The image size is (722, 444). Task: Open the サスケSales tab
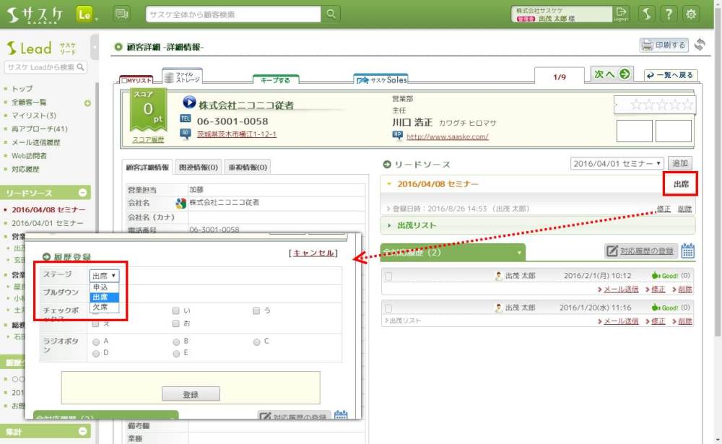coord(380,79)
